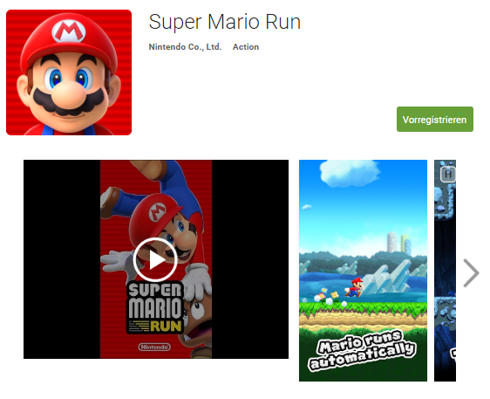The height and width of the screenshot is (399, 490).
Task: Click the running Mario in gameplay screenshot
Action: [x=354, y=287]
